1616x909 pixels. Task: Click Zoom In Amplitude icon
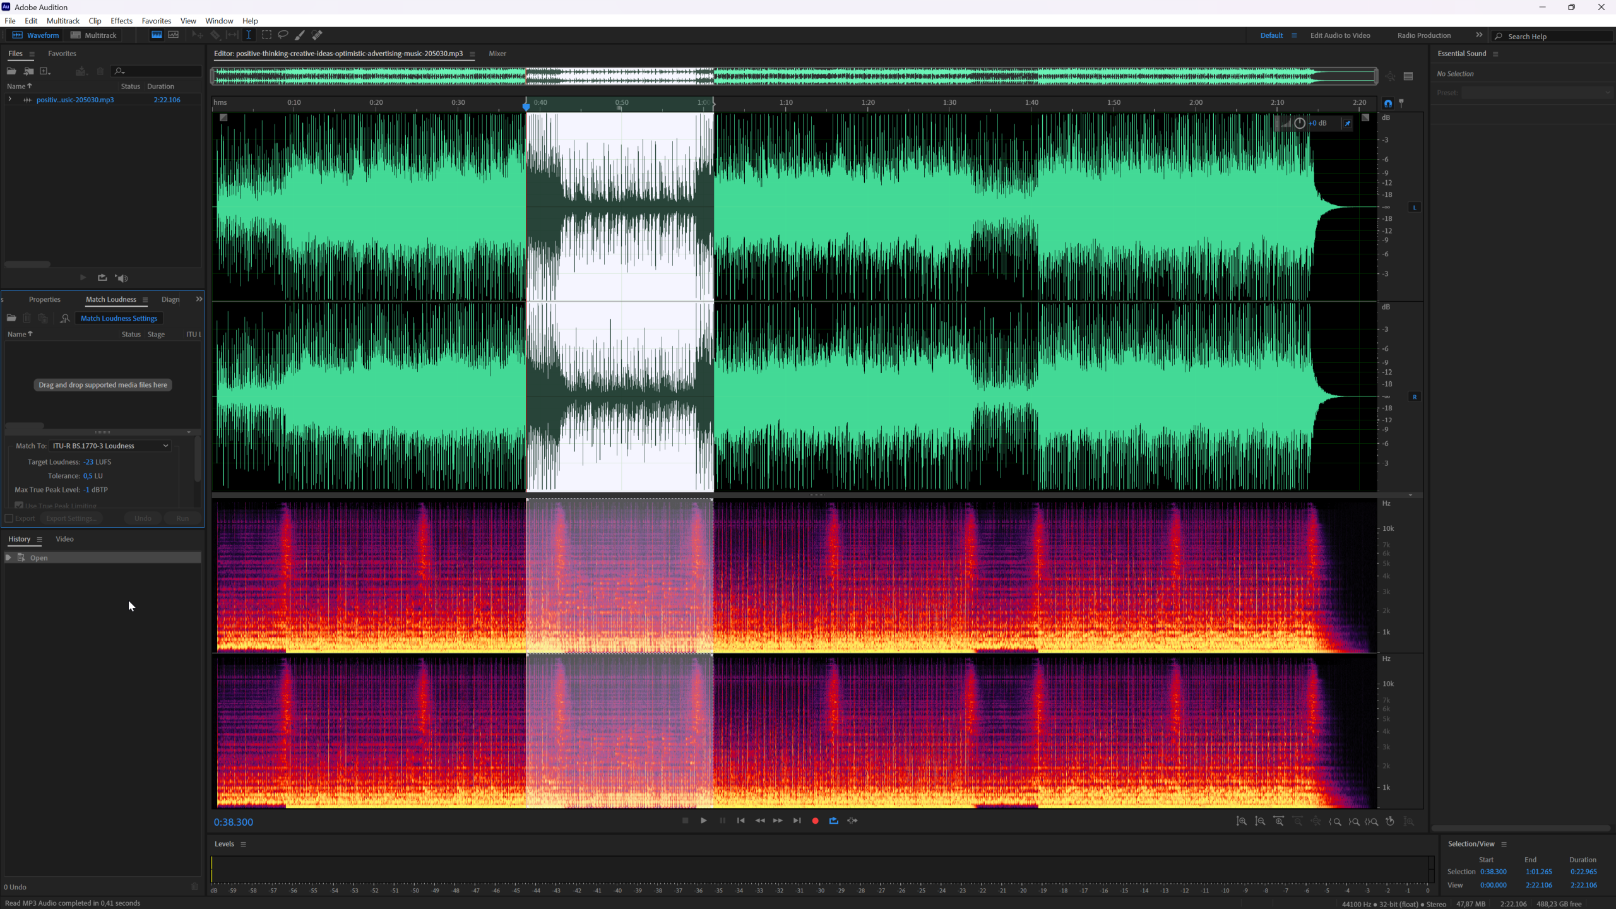point(1241,821)
